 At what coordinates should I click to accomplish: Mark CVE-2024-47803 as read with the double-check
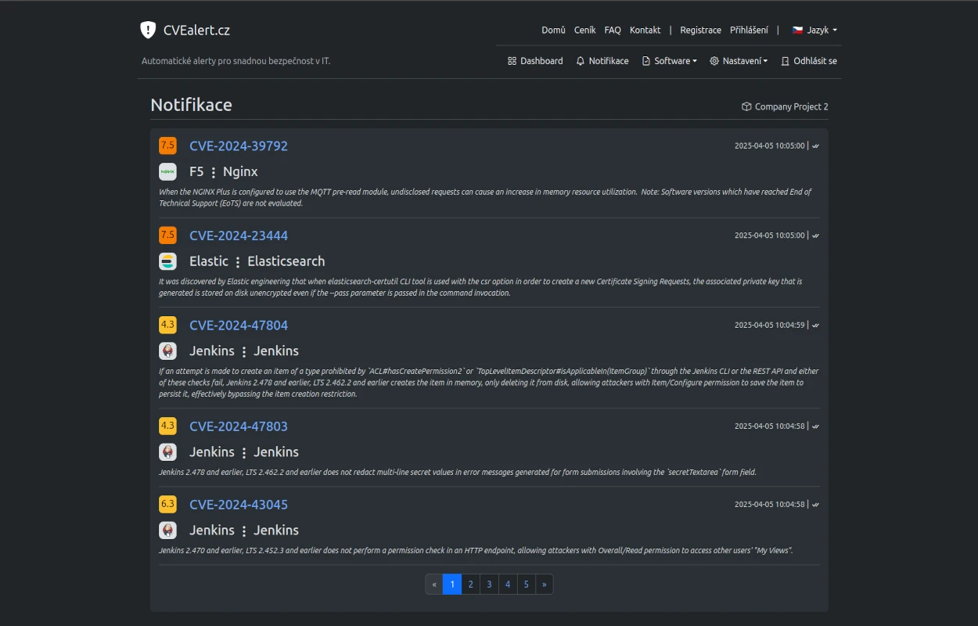point(814,426)
